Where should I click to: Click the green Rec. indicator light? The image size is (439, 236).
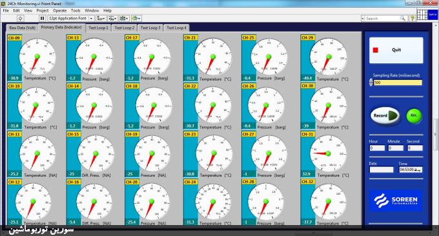click(x=414, y=116)
